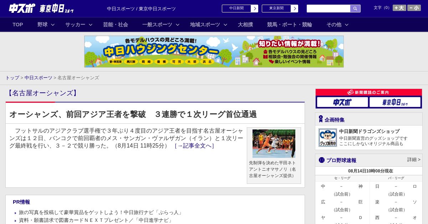Click ［→記事全文へ］ link
The height and width of the screenshot is (224, 428).
(x=194, y=146)
